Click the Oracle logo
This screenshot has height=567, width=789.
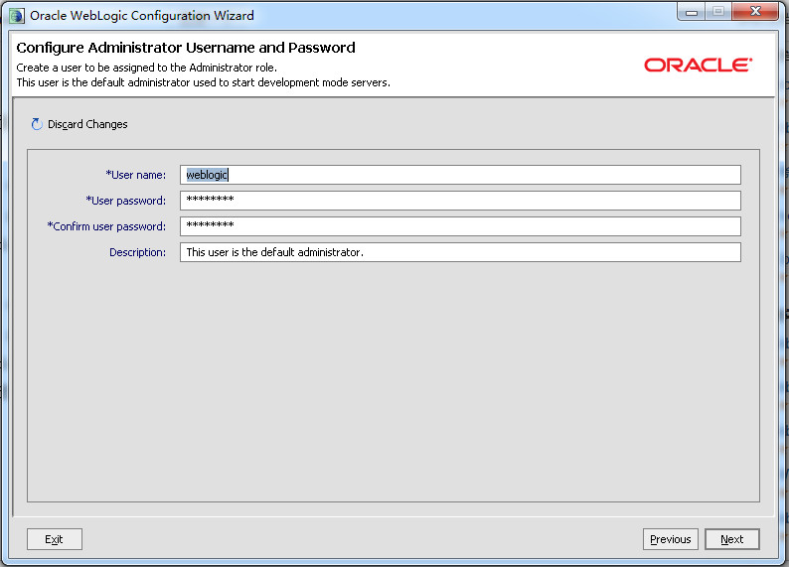(x=698, y=65)
